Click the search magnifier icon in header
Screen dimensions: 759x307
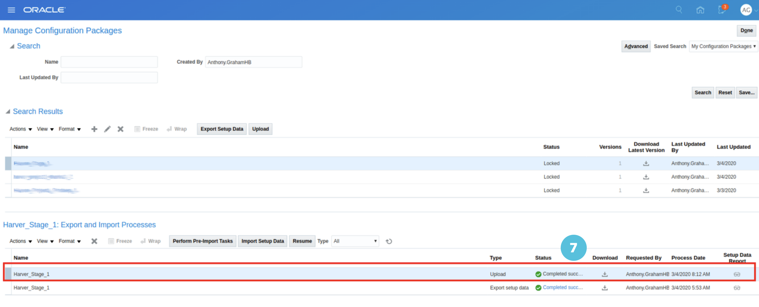click(679, 10)
